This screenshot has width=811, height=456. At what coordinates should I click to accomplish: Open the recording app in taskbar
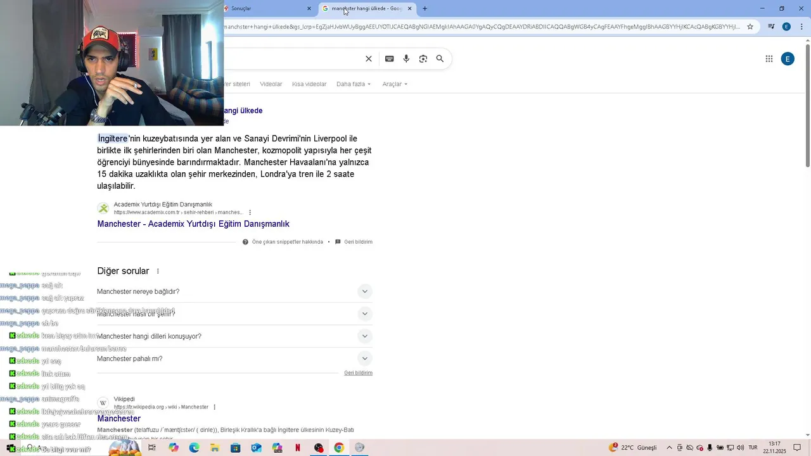[319, 448]
